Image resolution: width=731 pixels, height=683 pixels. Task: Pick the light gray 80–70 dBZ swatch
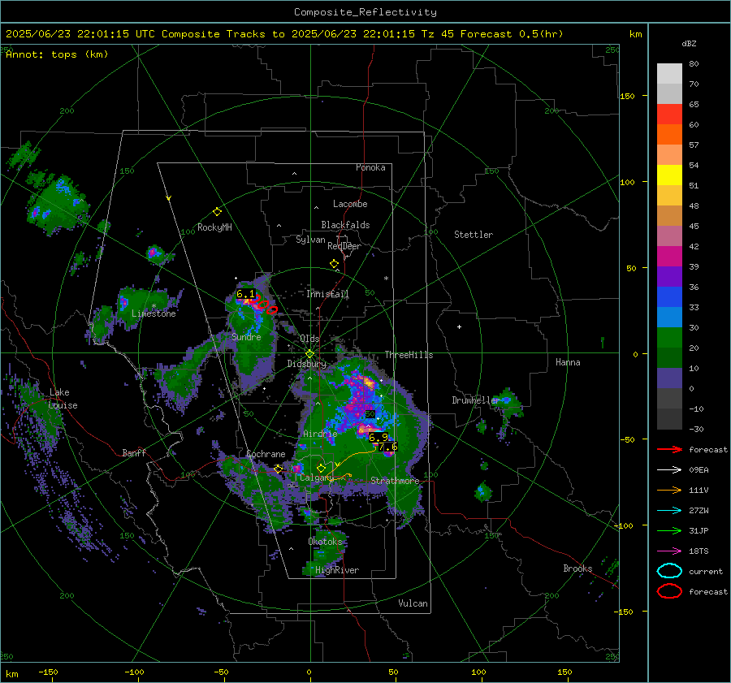(x=669, y=74)
